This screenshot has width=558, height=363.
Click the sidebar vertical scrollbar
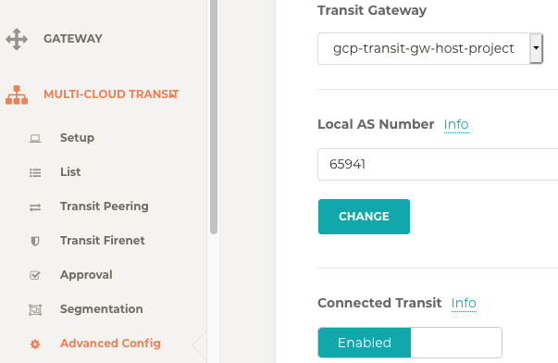coord(214,117)
